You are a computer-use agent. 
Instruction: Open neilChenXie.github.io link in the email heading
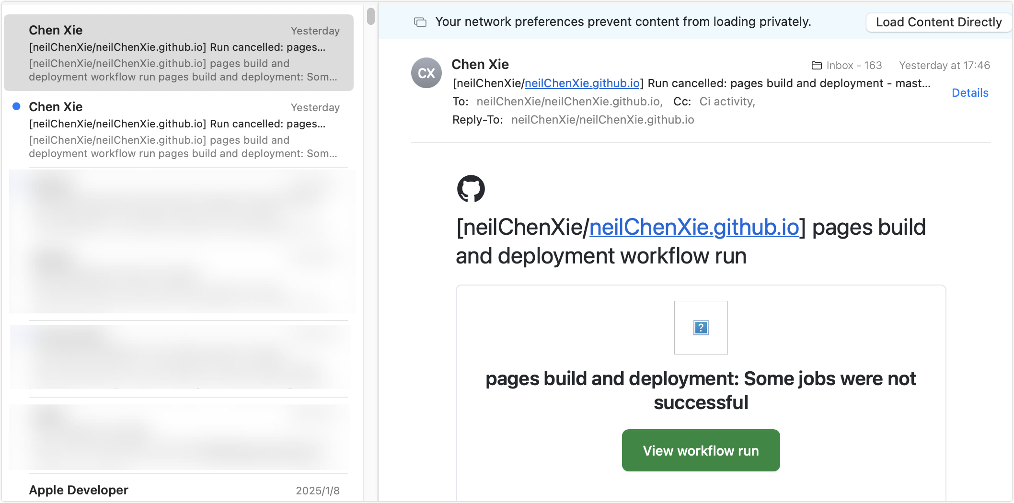pos(694,227)
